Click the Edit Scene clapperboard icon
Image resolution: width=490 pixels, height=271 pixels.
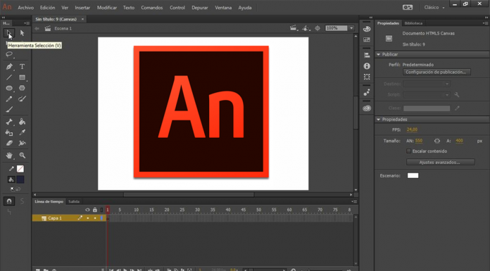[294, 28]
